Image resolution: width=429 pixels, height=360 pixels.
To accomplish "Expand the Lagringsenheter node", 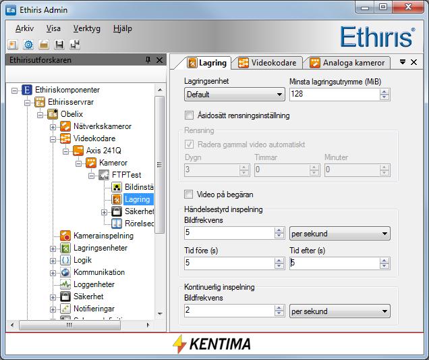I will (x=53, y=249).
